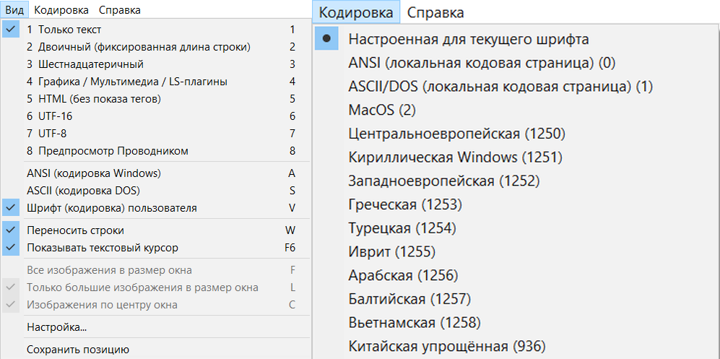Disable 'Переносить строки' line wrapping option
Image resolution: width=720 pixels, height=359 pixels.
pos(156,230)
